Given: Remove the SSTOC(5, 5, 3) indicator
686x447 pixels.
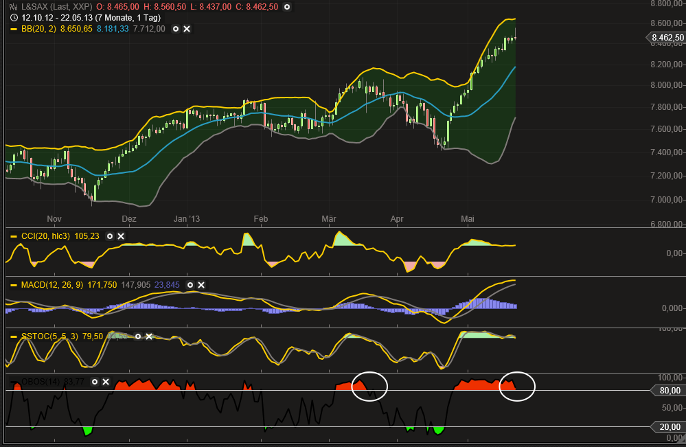Looking at the screenshot, I should click(x=149, y=336).
